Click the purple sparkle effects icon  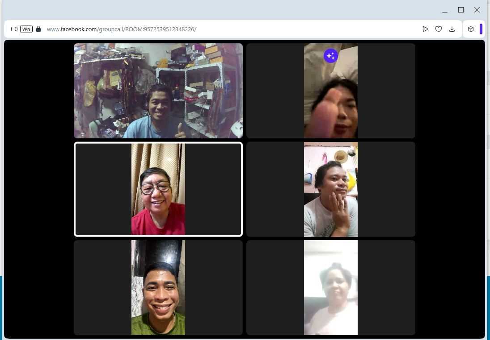coord(331,56)
